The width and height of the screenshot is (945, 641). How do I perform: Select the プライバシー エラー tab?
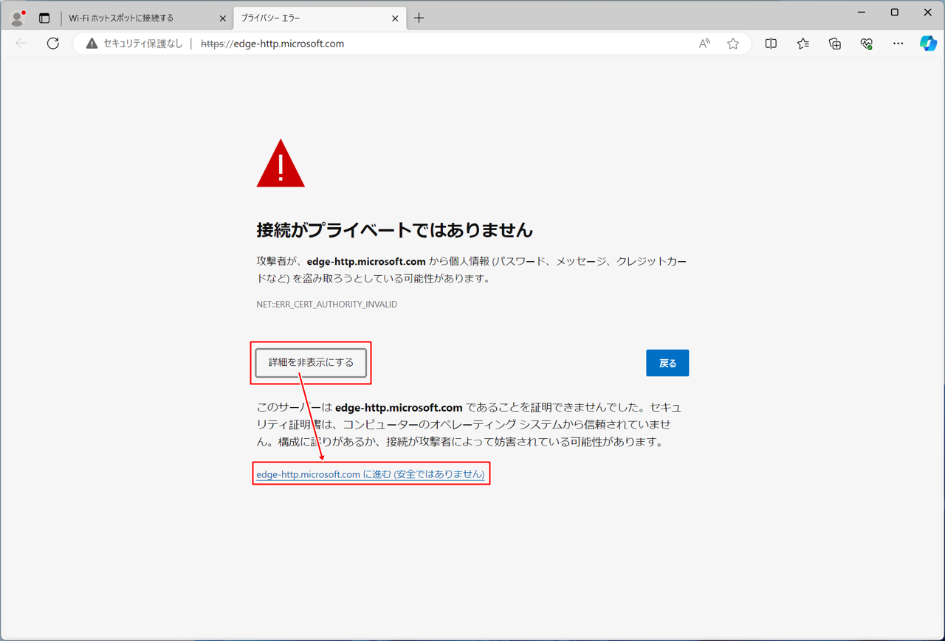[x=320, y=18]
